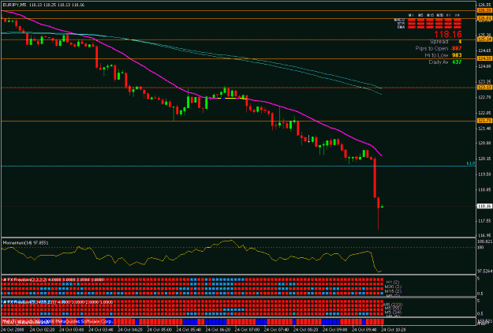Click the EMA row label in signal grid
Image resolution: width=493 pixels, height=333 pixels.
tap(401, 28)
